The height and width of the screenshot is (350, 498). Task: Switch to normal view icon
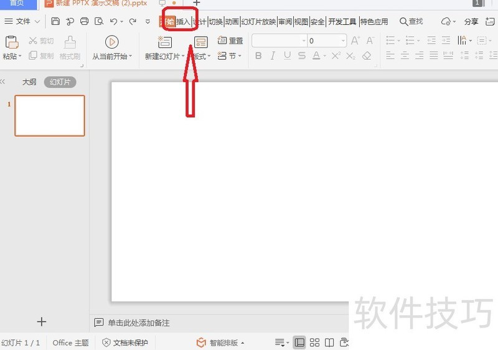pos(299,343)
